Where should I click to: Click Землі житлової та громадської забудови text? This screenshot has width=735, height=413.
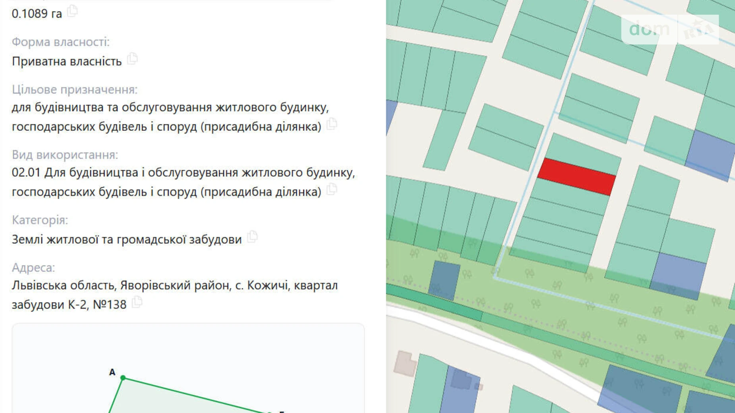127,239
